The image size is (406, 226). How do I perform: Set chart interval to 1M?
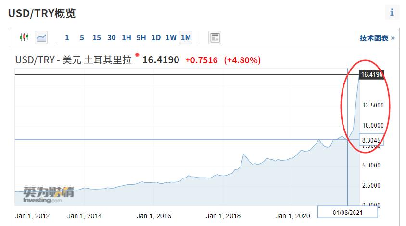pos(186,37)
